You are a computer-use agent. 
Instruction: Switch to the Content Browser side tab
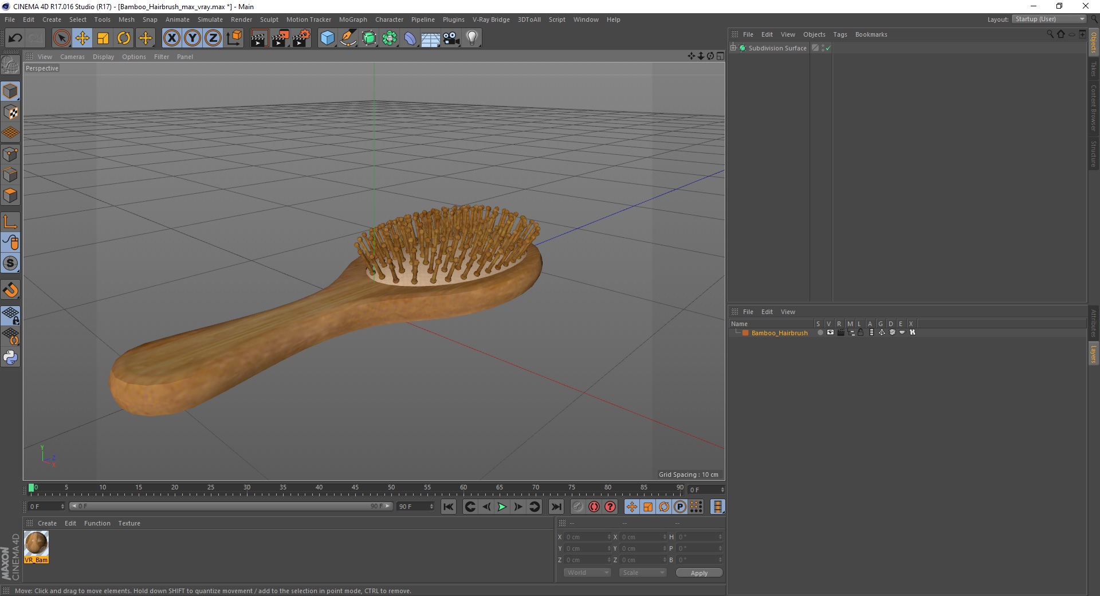[x=1094, y=108]
